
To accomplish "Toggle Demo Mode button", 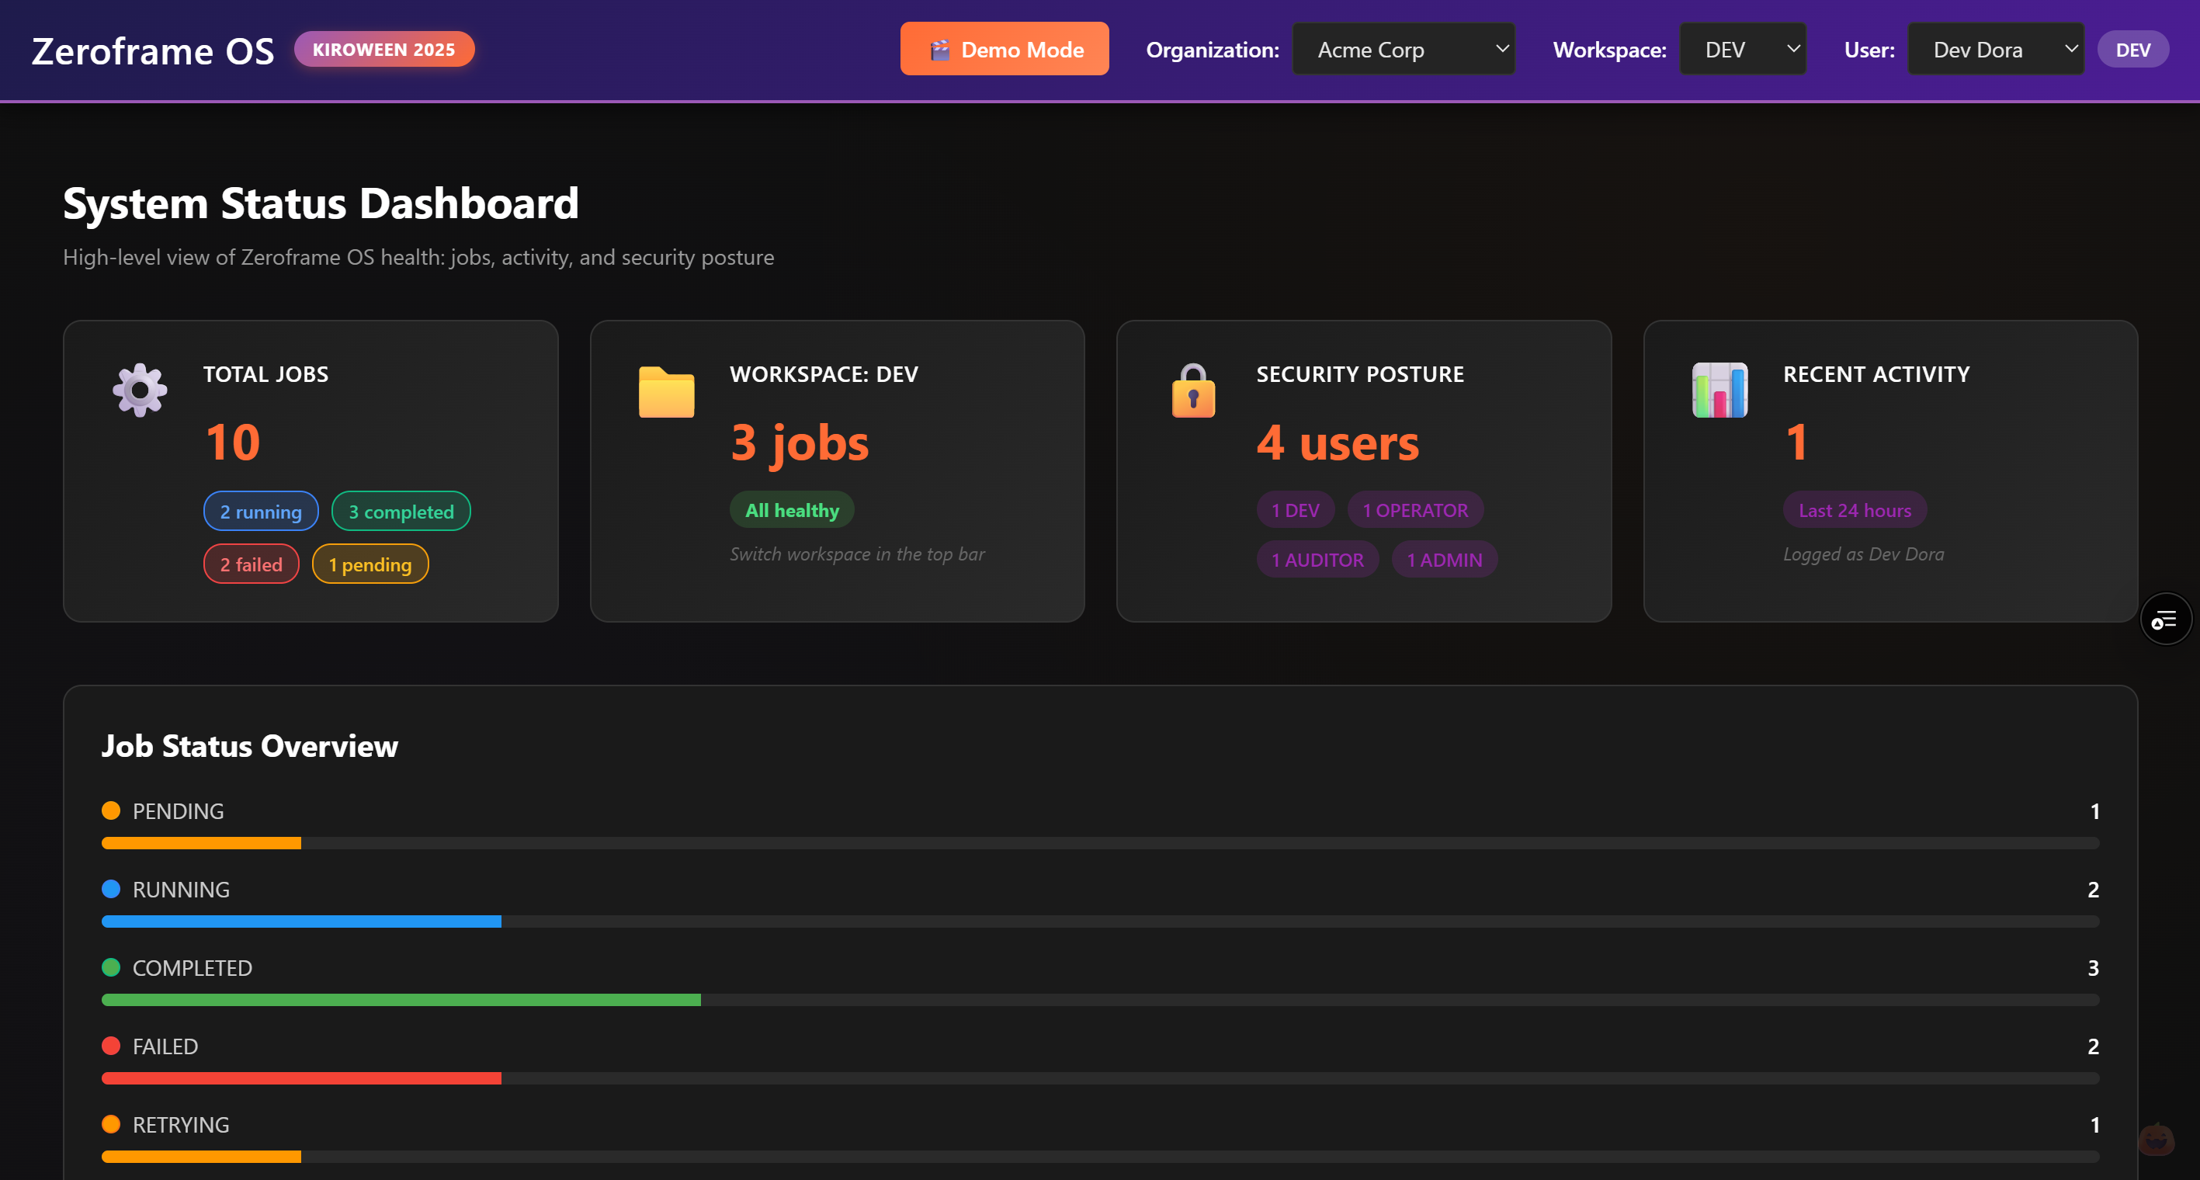I will click(x=1005, y=50).
